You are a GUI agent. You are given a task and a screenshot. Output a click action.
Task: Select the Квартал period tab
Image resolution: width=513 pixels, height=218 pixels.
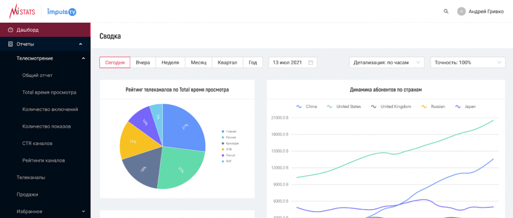click(x=227, y=63)
